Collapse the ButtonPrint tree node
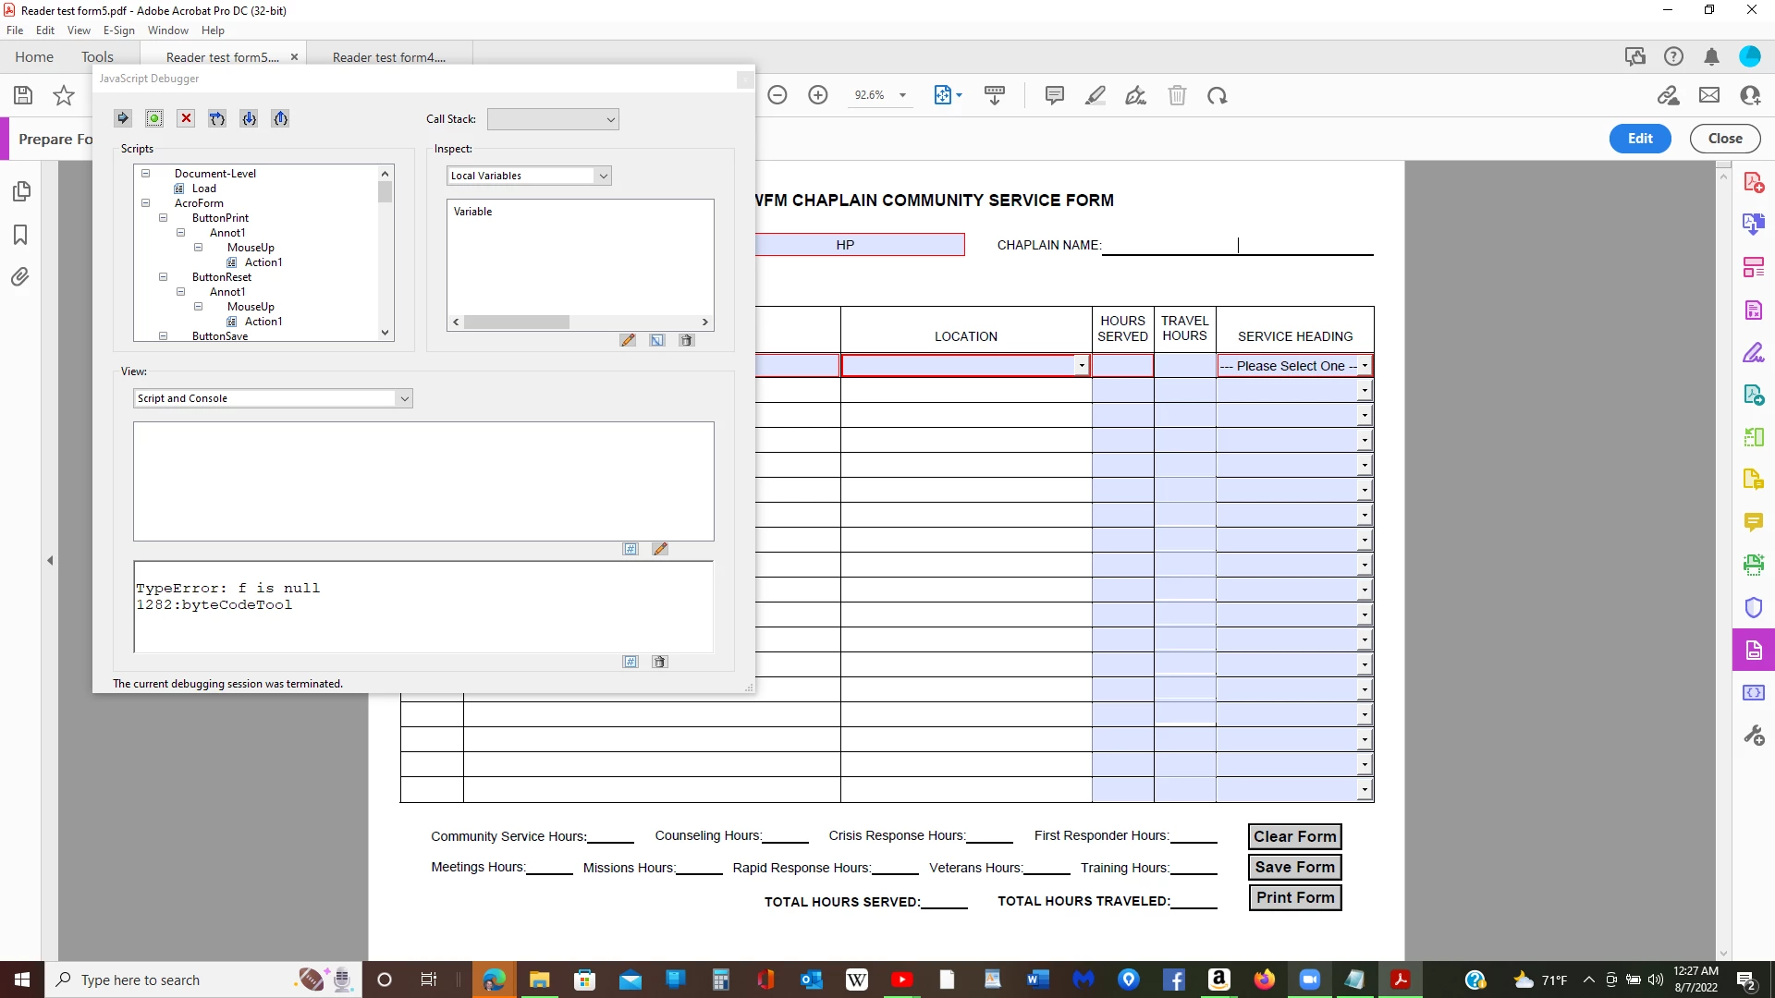 pyautogui.click(x=163, y=218)
